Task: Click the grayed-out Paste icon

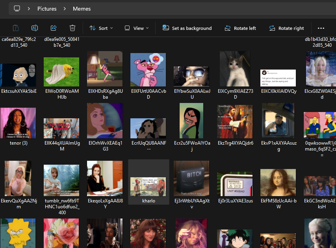Action: 16,28
